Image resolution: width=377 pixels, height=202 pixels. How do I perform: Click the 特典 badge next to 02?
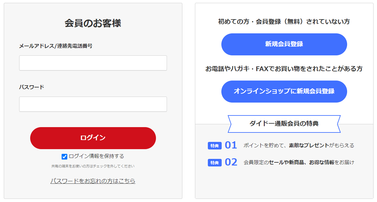[x=214, y=163]
